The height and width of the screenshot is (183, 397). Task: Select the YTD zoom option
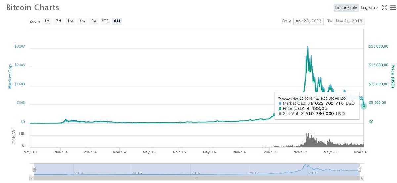105,21
